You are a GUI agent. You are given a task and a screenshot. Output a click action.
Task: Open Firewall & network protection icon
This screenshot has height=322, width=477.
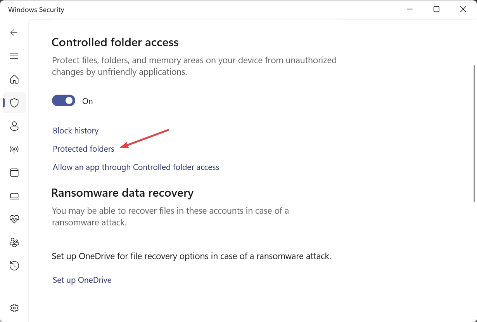click(x=14, y=149)
